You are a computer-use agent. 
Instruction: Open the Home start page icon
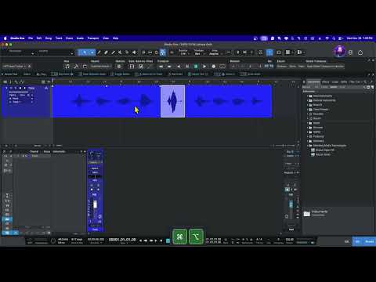(360, 52)
